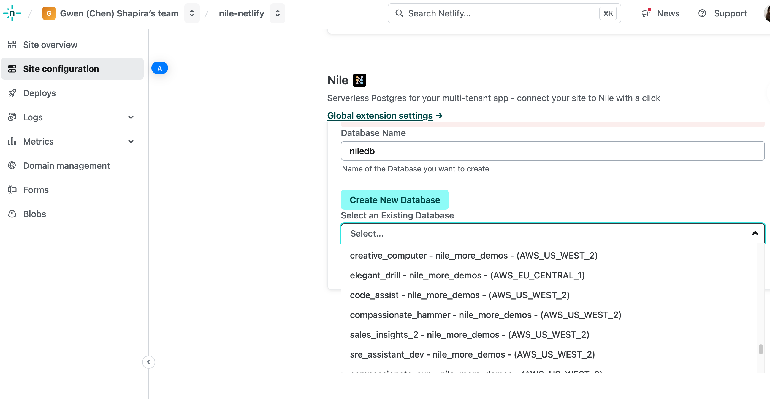The height and width of the screenshot is (399, 770).
Task: Click the Netlify logo icon
Action: click(12, 13)
